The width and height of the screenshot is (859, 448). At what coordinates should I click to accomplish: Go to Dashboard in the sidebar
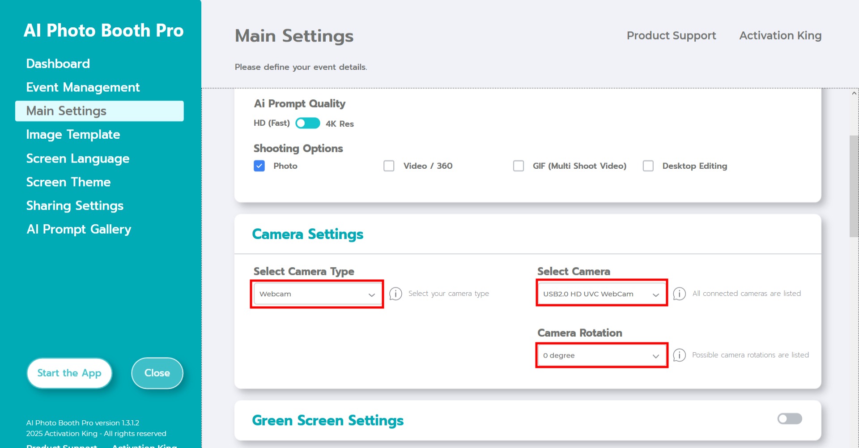click(x=58, y=64)
